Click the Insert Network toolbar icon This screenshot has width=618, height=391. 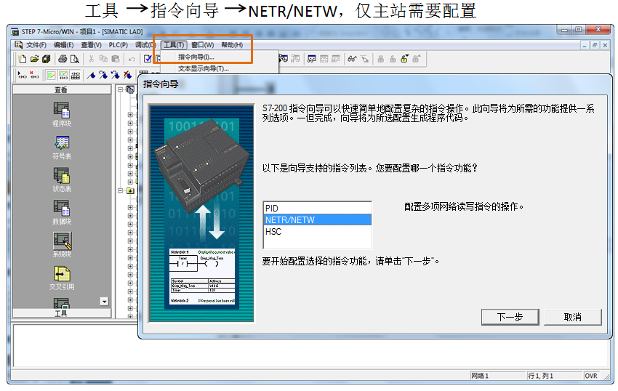click(x=23, y=75)
